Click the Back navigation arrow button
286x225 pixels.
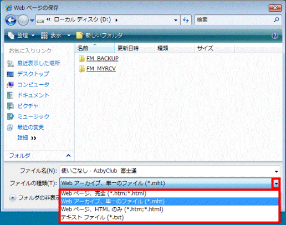tap(11, 20)
